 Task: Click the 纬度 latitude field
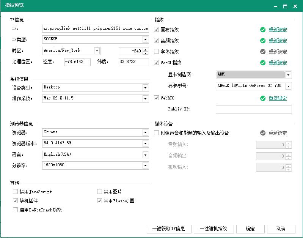134,62
